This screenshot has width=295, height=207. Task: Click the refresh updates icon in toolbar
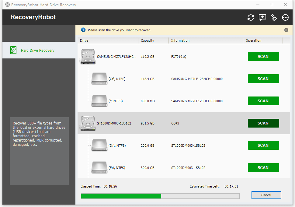(250, 17)
